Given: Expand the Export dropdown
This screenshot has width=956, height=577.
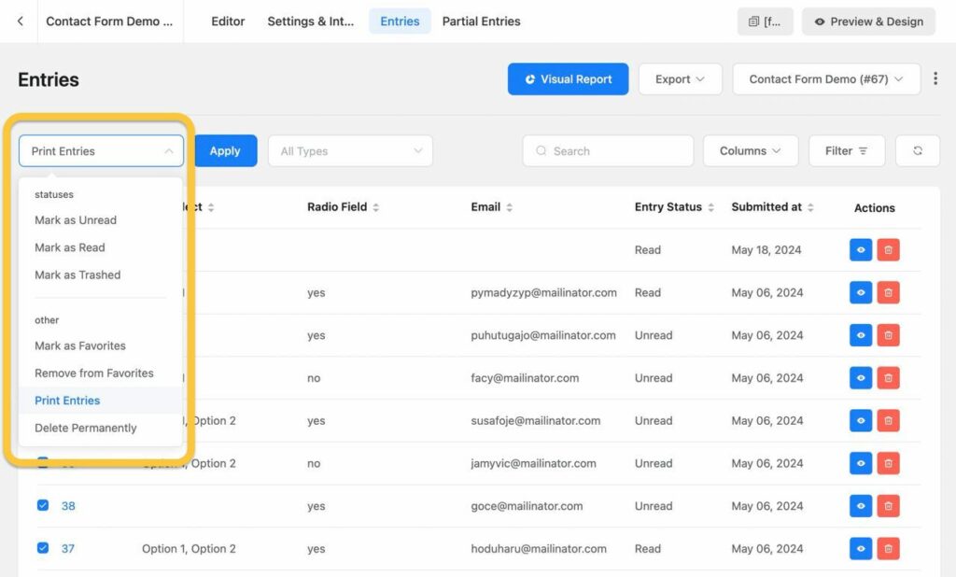Looking at the screenshot, I should click(680, 79).
